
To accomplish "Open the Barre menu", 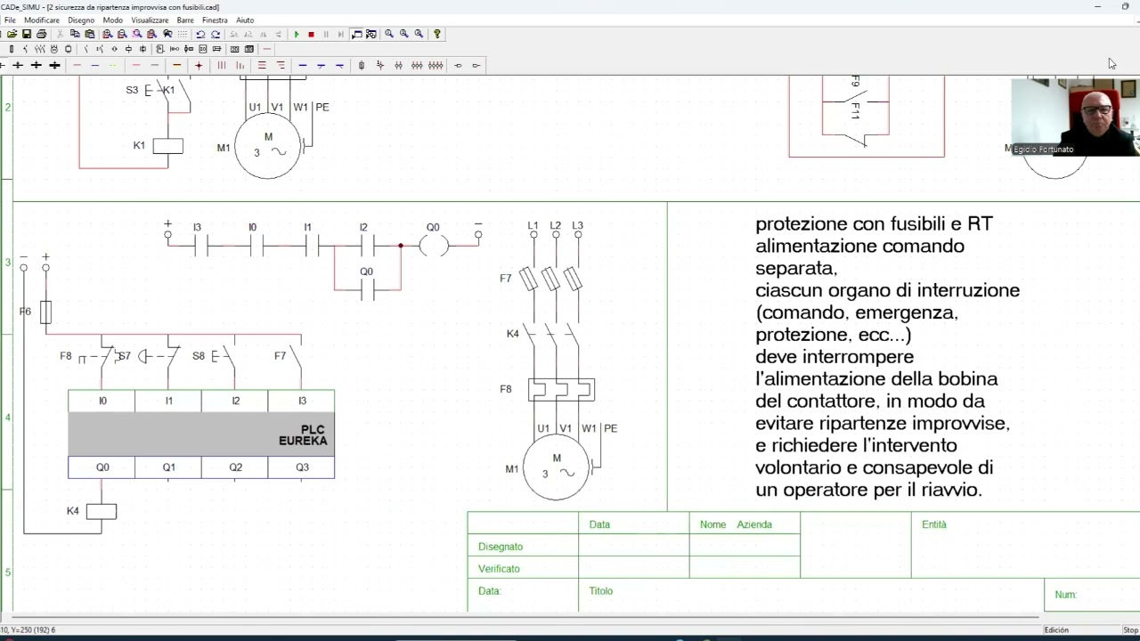I will coord(185,20).
